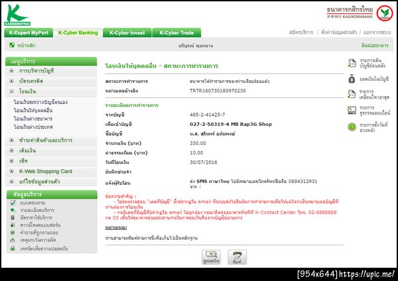
Task: Click the view balance ดูยอดเงิน button
Action: click(211, 257)
